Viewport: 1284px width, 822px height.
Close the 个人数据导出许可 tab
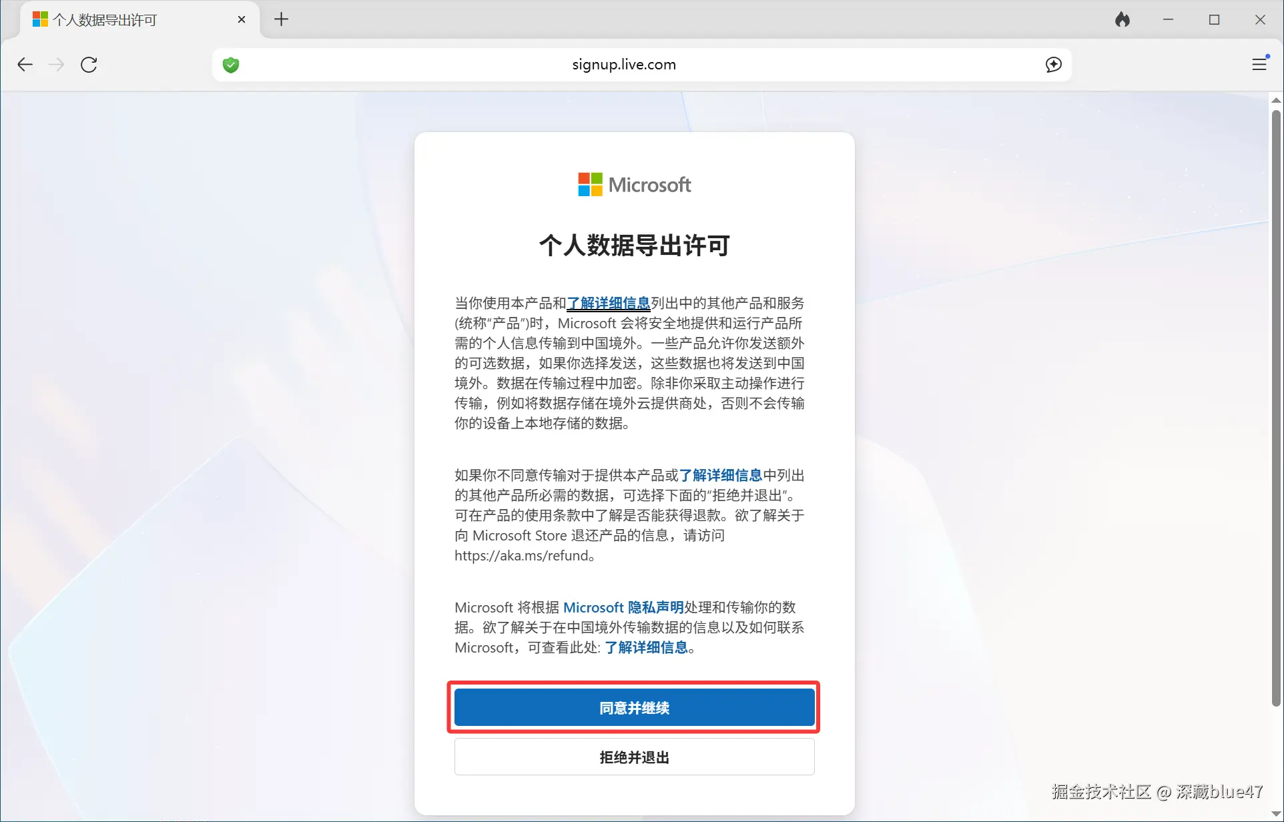[x=242, y=19]
